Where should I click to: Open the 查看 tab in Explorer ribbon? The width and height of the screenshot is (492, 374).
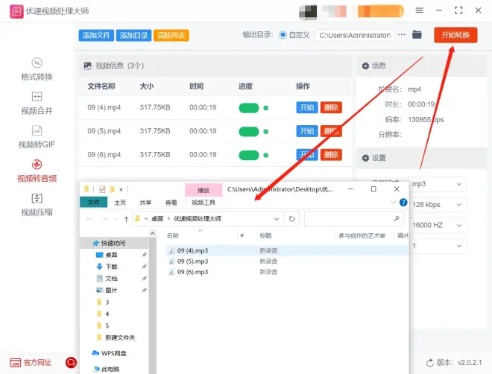[x=171, y=203]
